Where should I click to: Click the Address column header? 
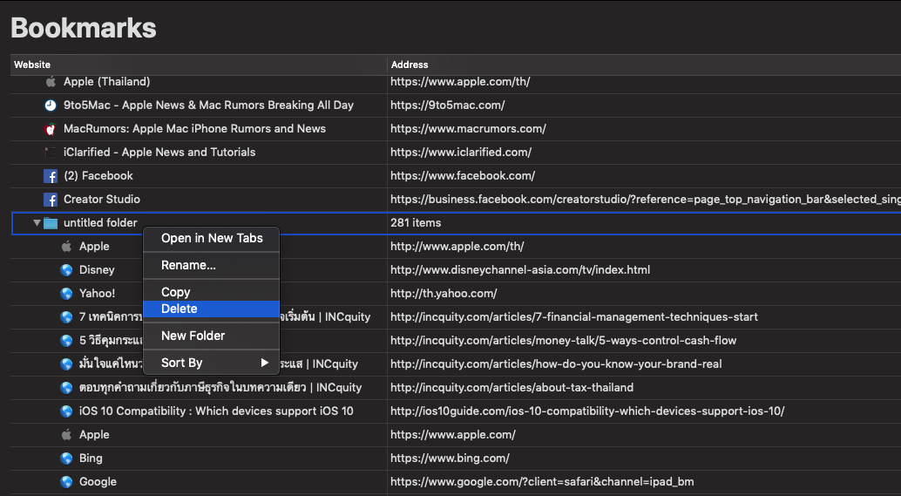410,65
